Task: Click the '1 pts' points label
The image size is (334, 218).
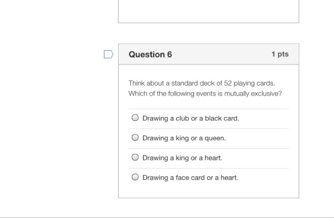Action: pyautogui.click(x=280, y=54)
